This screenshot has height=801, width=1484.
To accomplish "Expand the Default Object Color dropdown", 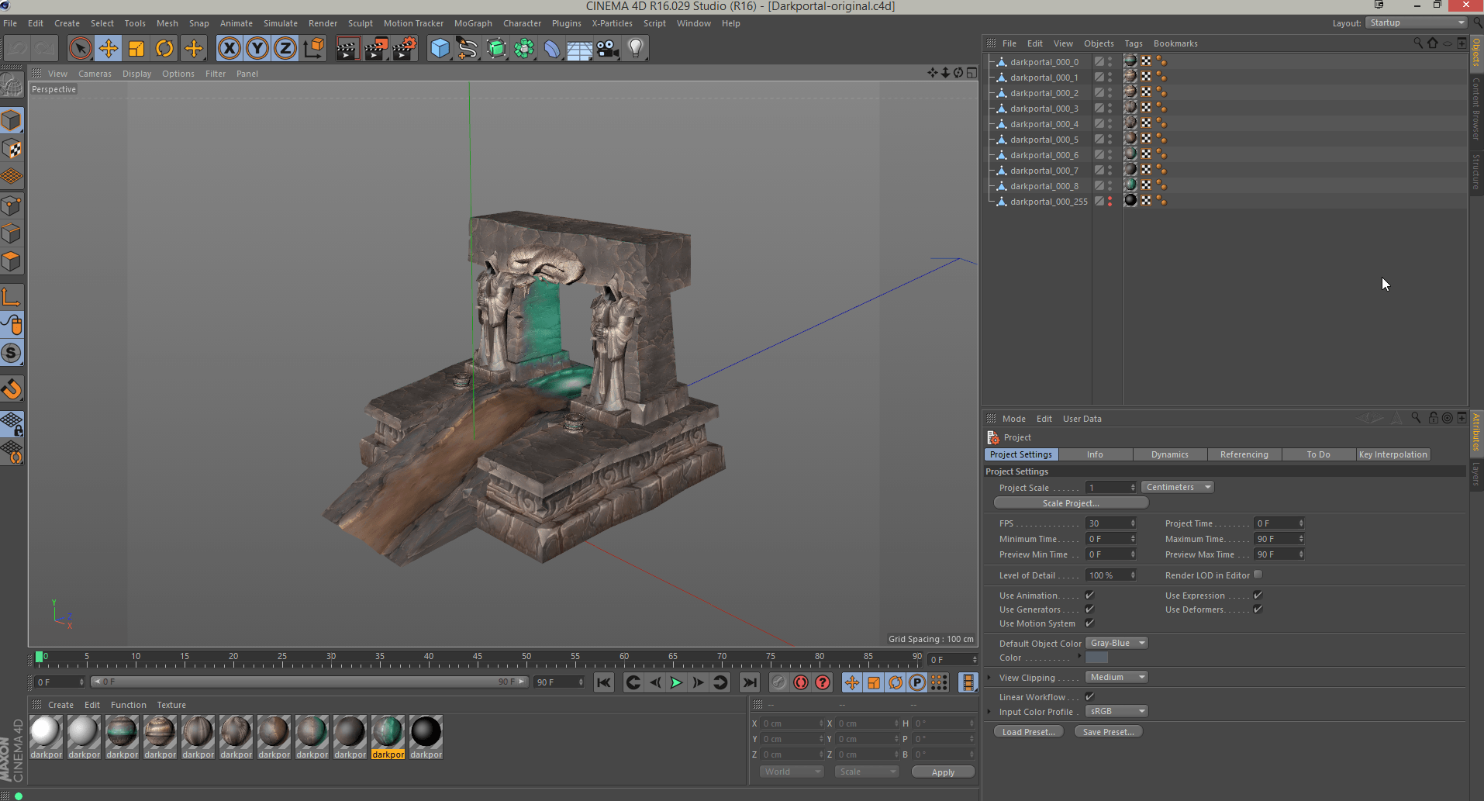I will (x=1116, y=643).
